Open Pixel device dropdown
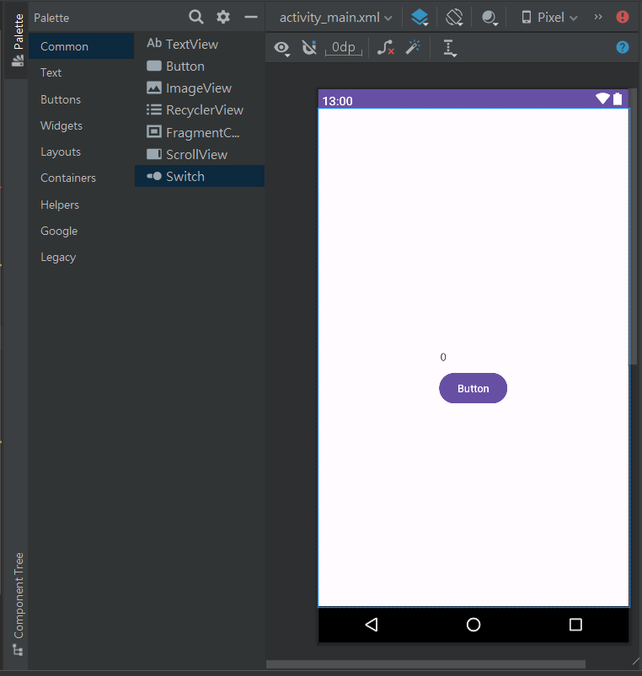 coord(549,18)
